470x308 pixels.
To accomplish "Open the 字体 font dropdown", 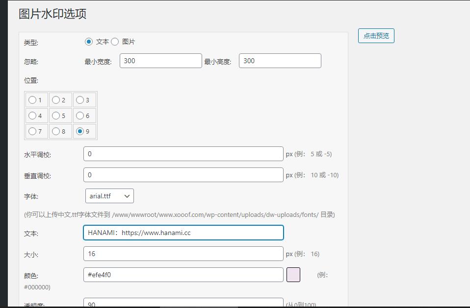I will coord(109,195).
